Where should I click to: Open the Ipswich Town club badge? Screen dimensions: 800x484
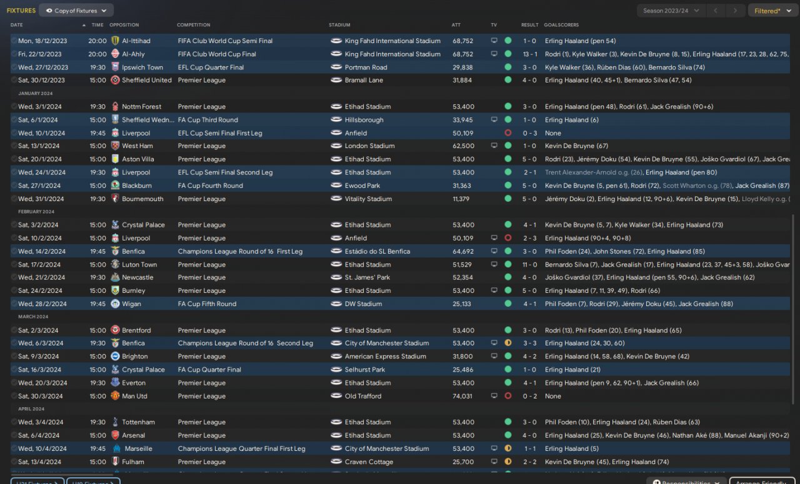coord(115,67)
